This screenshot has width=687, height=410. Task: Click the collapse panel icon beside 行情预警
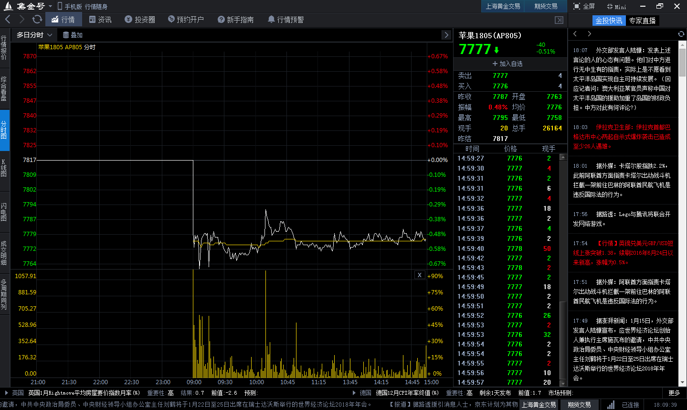[559, 20]
